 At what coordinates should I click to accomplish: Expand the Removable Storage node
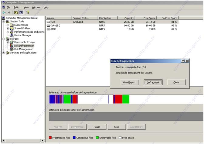point(8,42)
